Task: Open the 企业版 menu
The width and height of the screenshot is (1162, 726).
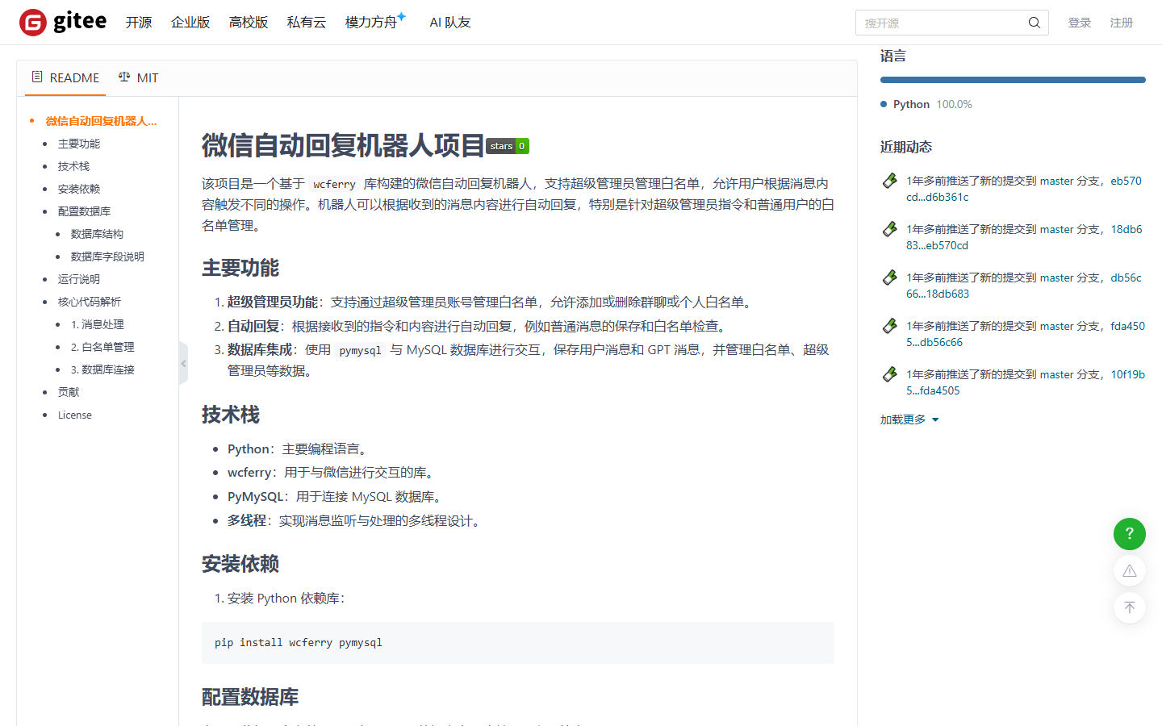Action: pyautogui.click(x=190, y=23)
